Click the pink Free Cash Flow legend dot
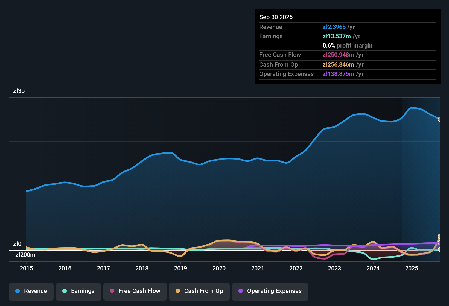Viewport: 449px width, 306px height. 112,291
